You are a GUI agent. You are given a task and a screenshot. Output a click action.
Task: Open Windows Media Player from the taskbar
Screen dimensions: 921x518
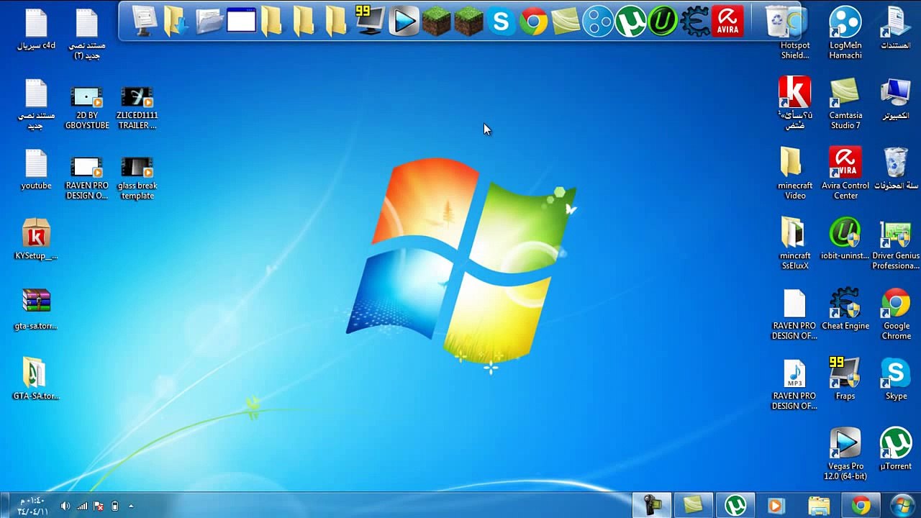coord(776,505)
